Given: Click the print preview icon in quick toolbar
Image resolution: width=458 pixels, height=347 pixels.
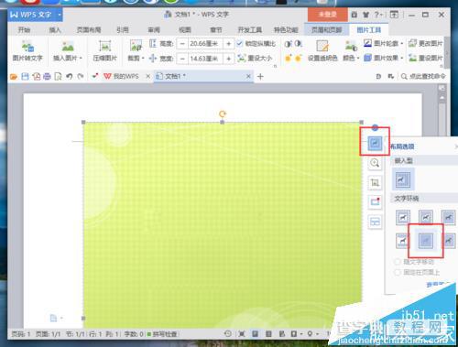Looking at the screenshot, I should click(58, 76).
